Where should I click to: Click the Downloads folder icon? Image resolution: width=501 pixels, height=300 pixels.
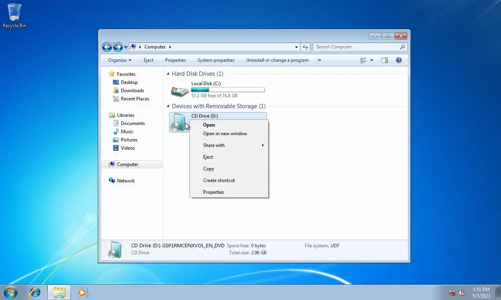pos(116,91)
